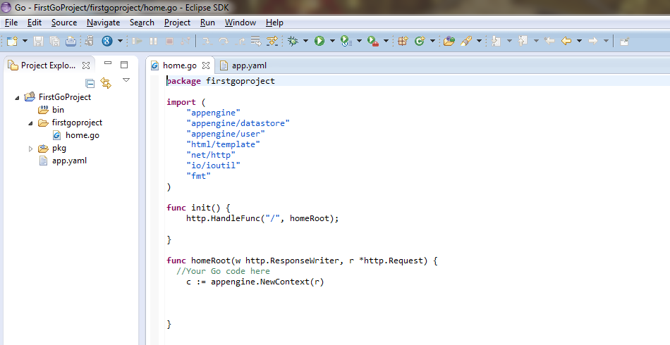Select the bin folder in tree
This screenshot has height=345, width=670.
pos(58,110)
